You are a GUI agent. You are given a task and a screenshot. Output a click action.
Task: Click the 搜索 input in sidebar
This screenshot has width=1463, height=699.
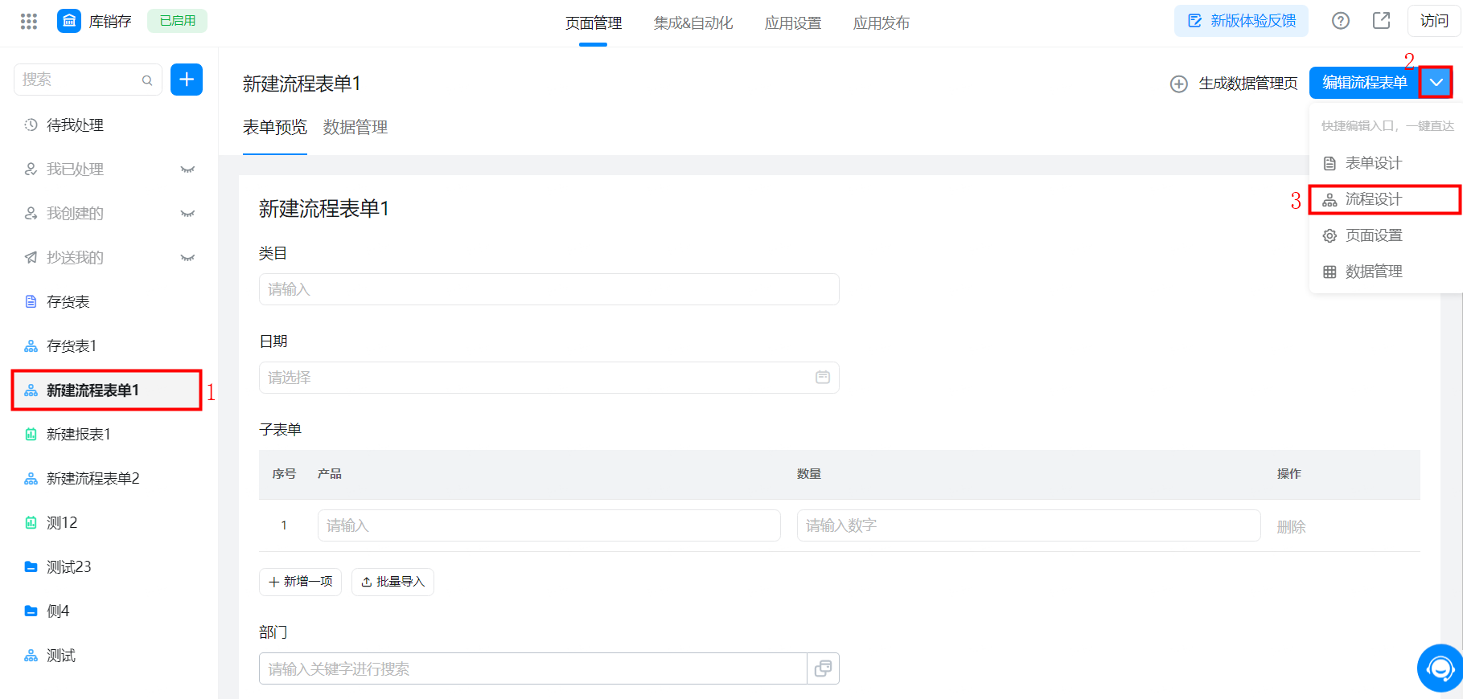(88, 80)
